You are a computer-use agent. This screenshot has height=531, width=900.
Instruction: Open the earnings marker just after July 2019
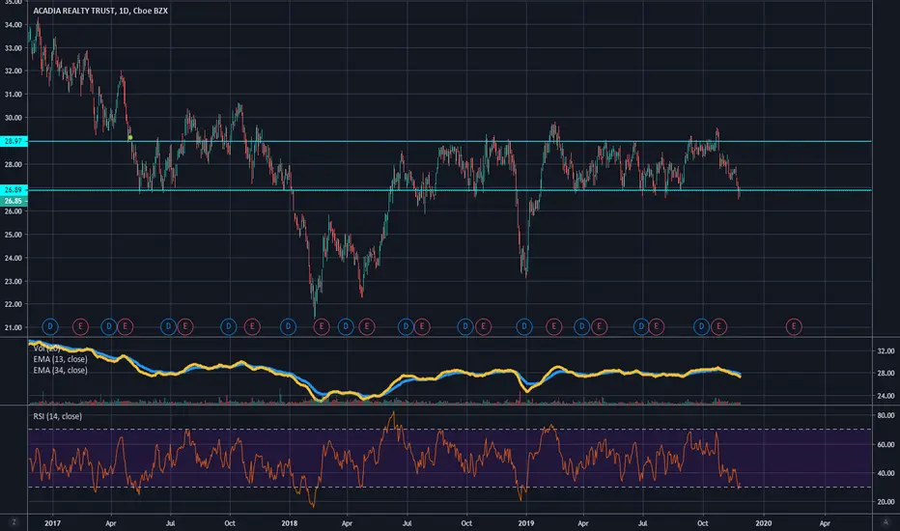(x=656, y=326)
